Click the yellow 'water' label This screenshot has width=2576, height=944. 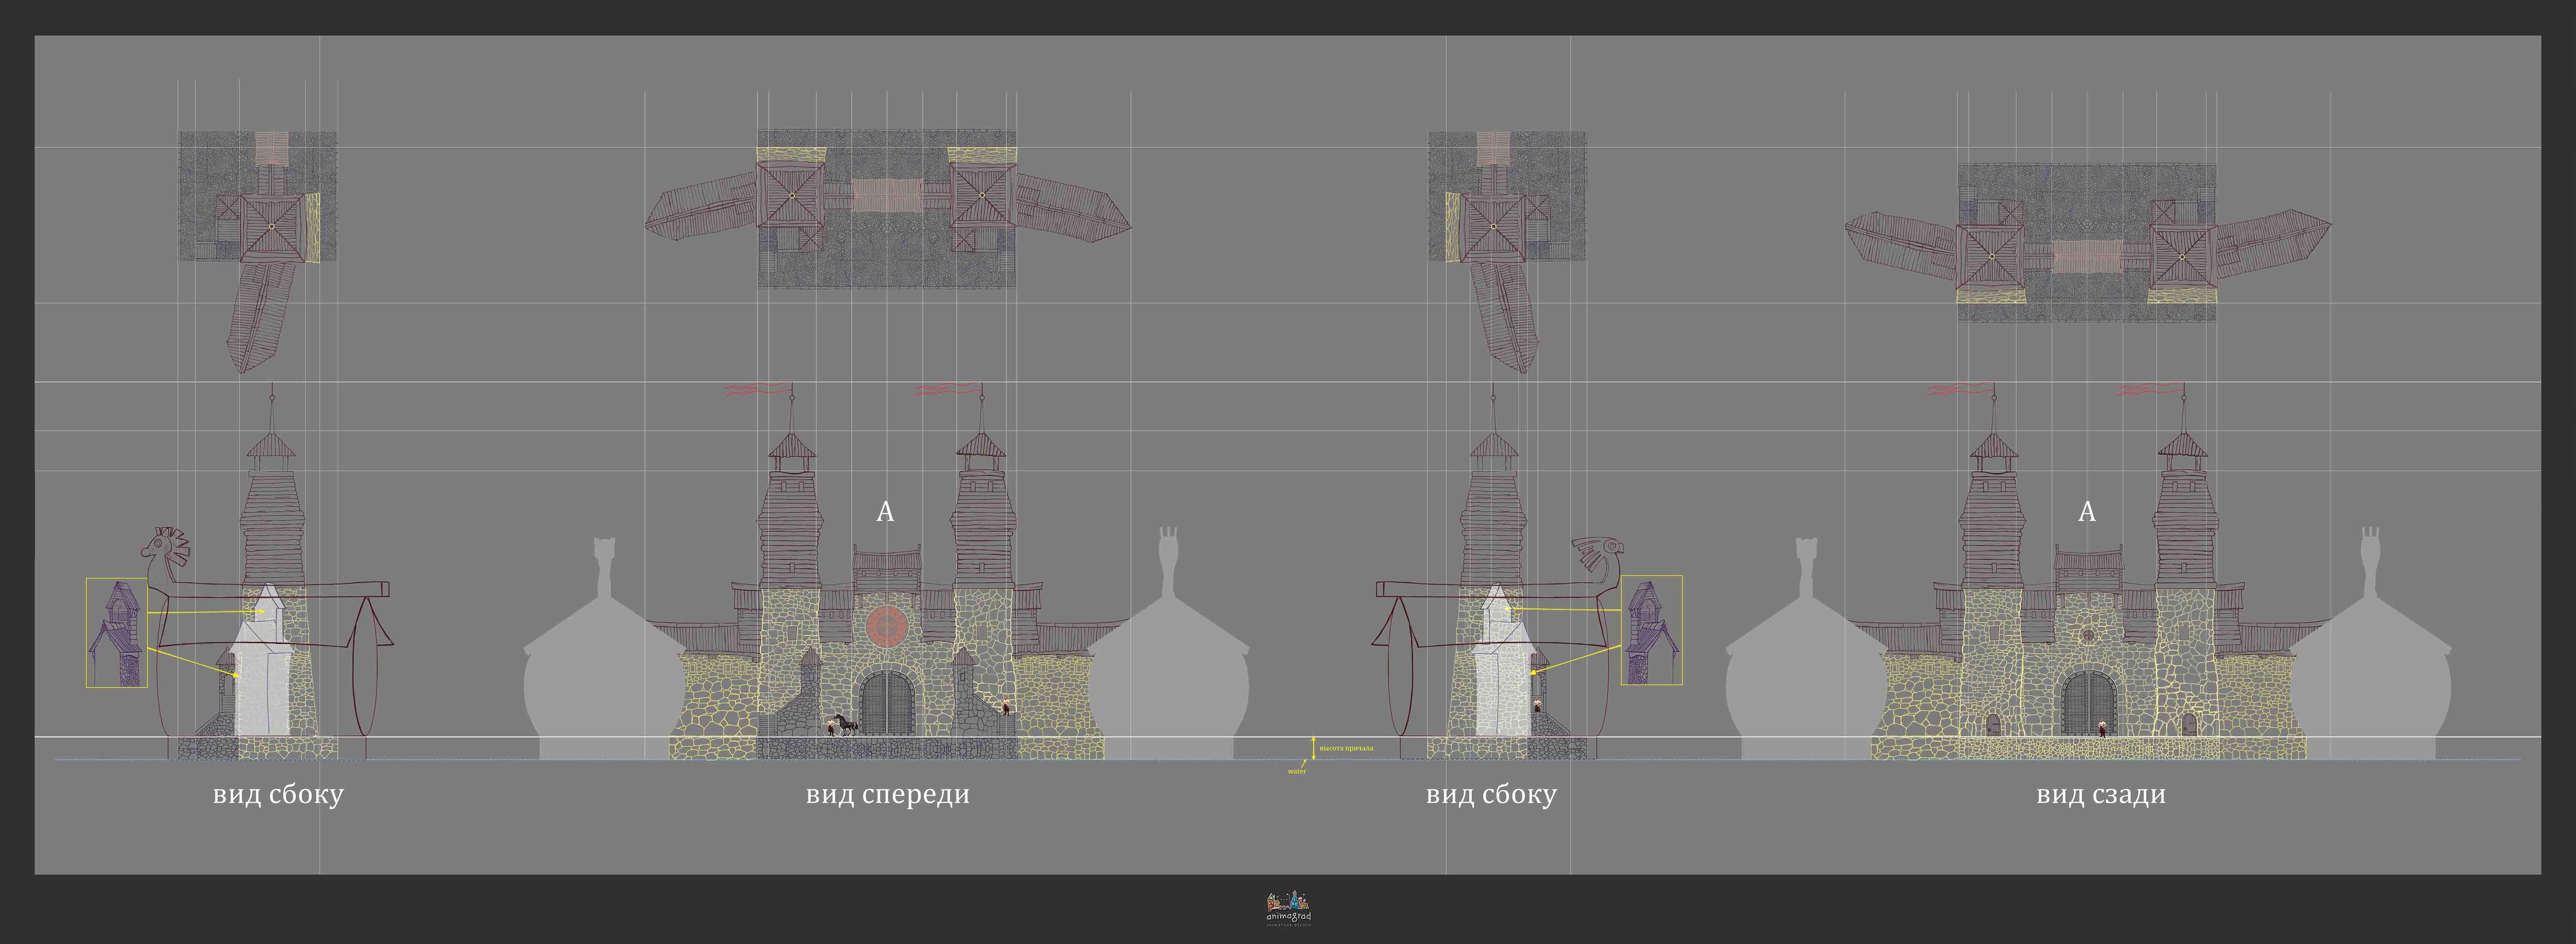[1297, 771]
